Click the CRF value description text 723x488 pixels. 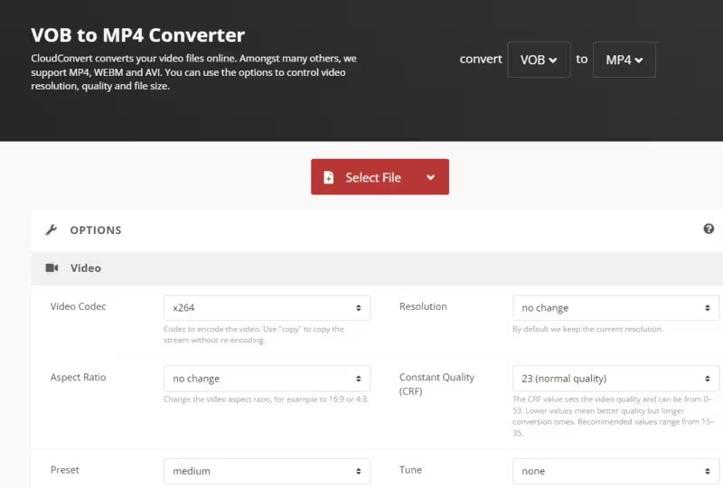pos(613,416)
